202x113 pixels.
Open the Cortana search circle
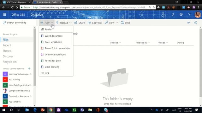tap(11, 110)
